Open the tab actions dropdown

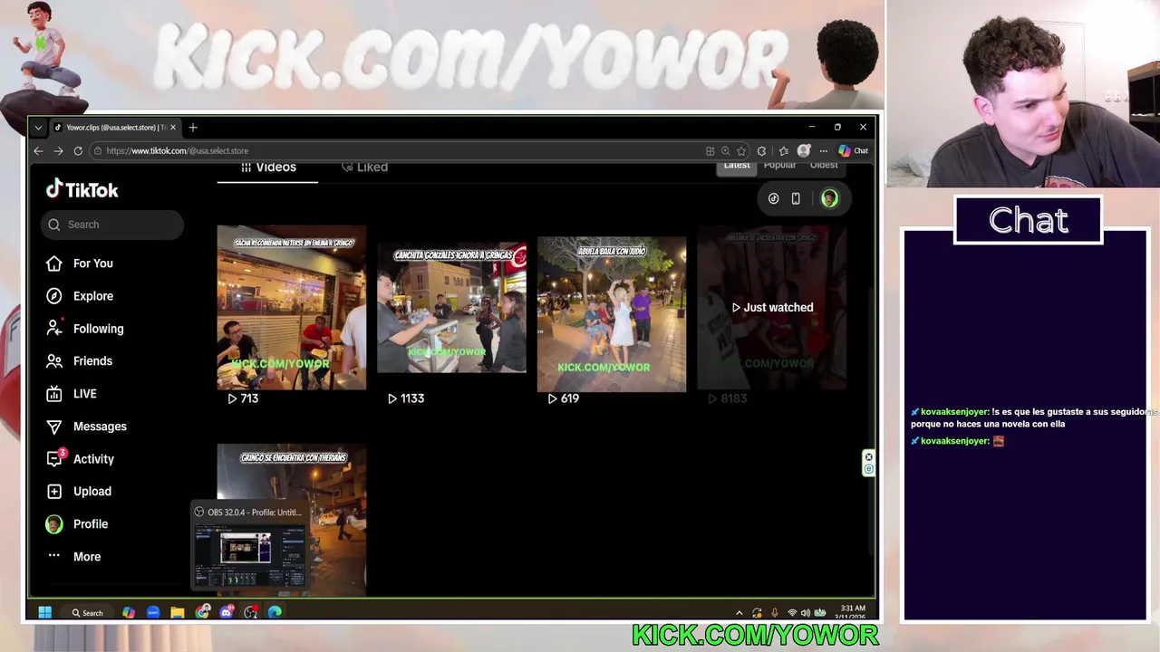[x=38, y=128]
